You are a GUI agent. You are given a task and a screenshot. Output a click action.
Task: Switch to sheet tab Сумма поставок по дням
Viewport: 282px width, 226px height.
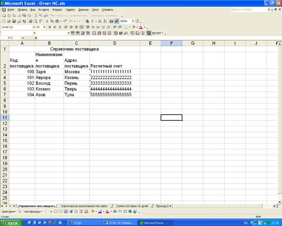coord(132,206)
